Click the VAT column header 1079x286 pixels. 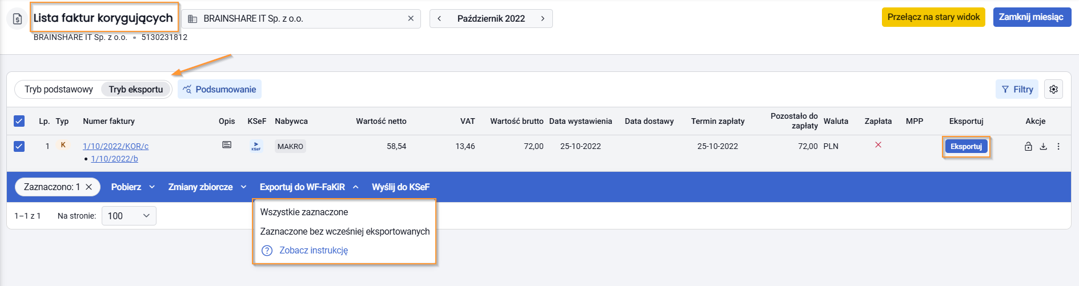click(468, 121)
